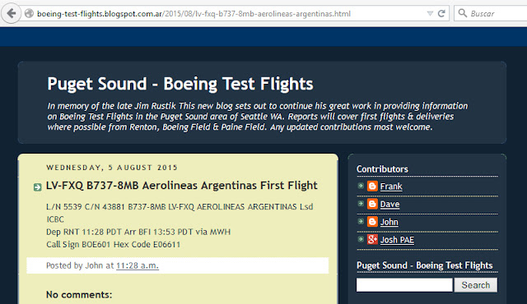Click the green arrow icon beside post title

click(x=37, y=187)
